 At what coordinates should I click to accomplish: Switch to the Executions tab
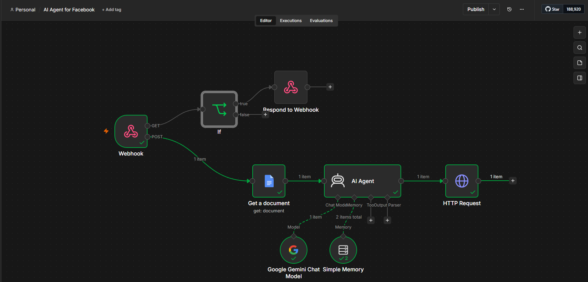(291, 21)
